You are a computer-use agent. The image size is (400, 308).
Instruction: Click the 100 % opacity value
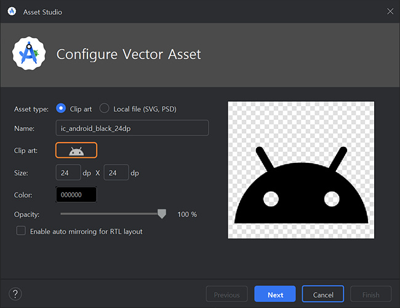(x=187, y=215)
